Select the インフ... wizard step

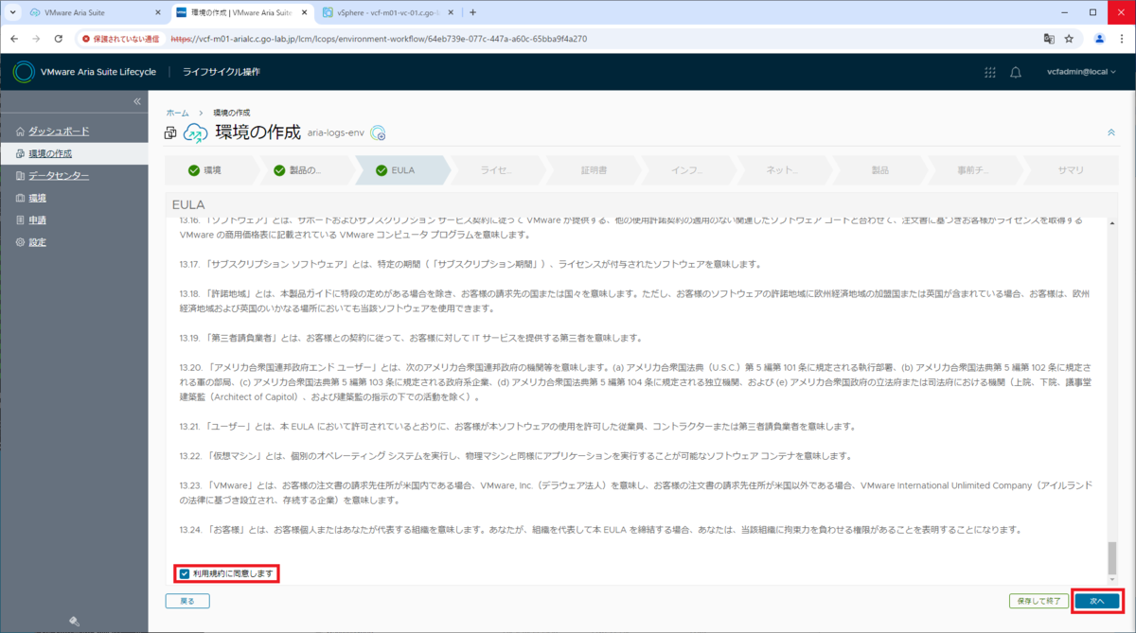[686, 170]
